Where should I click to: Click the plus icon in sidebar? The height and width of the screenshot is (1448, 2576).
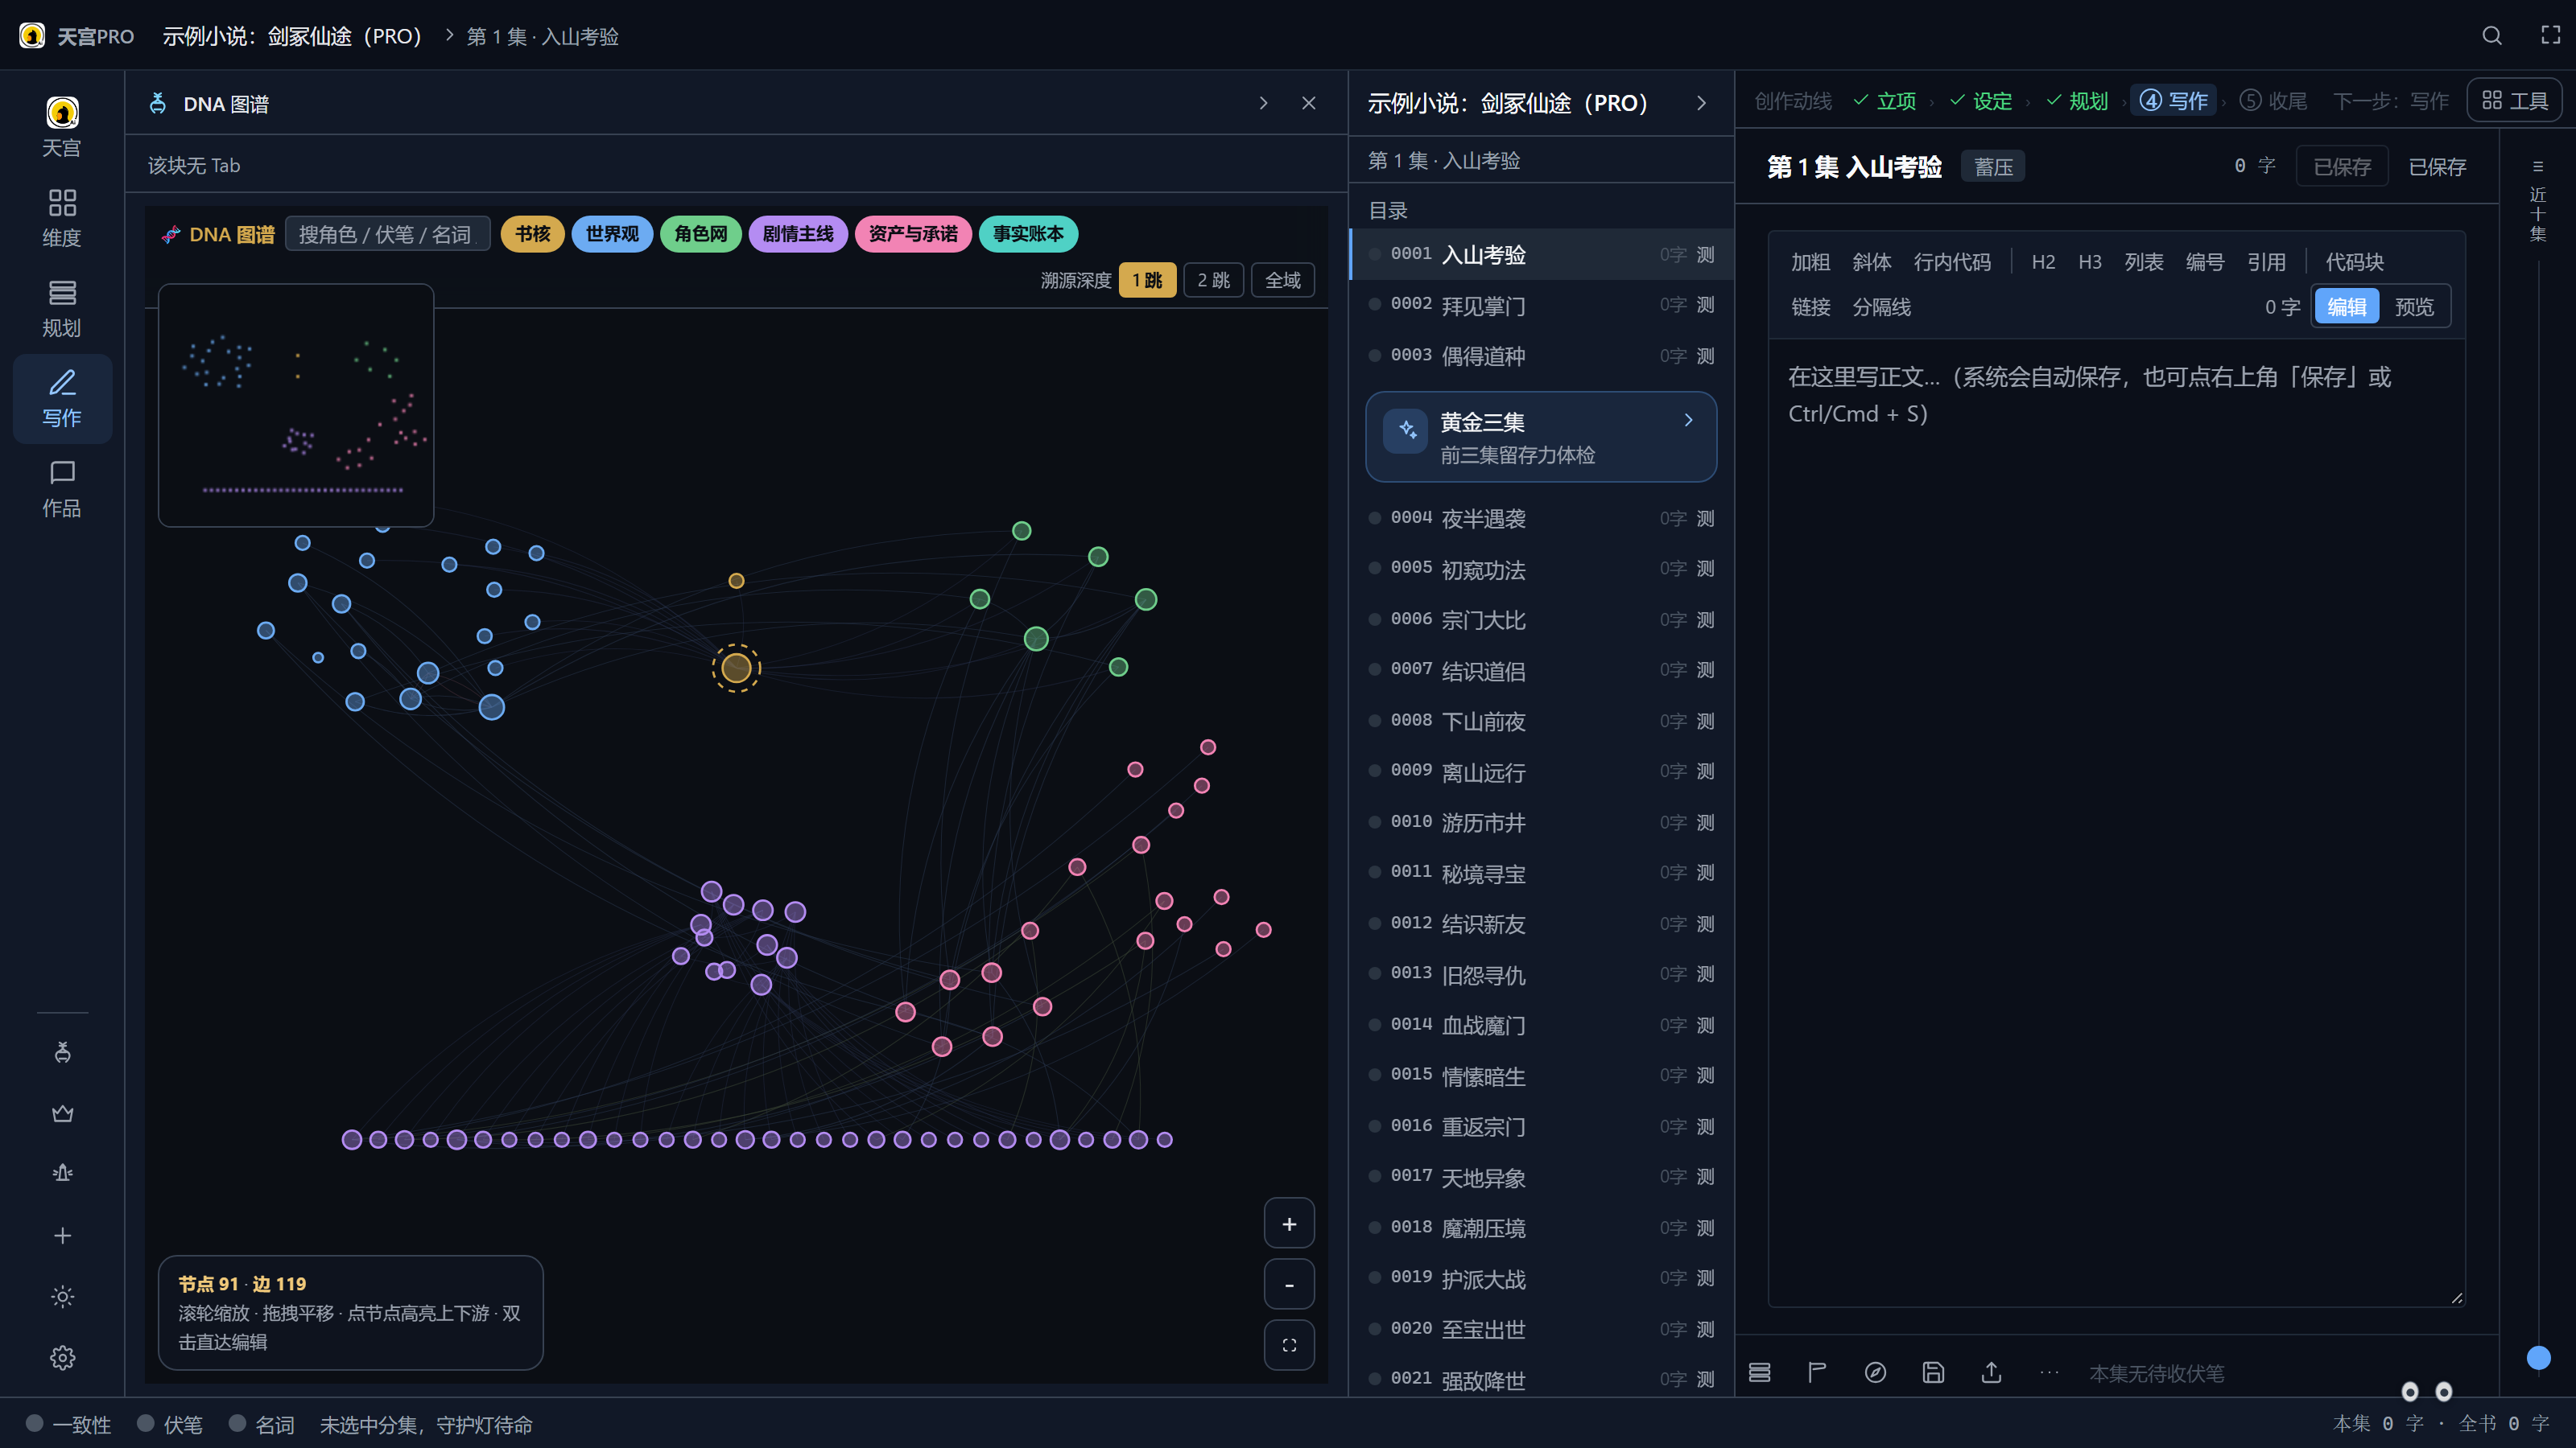(62, 1235)
